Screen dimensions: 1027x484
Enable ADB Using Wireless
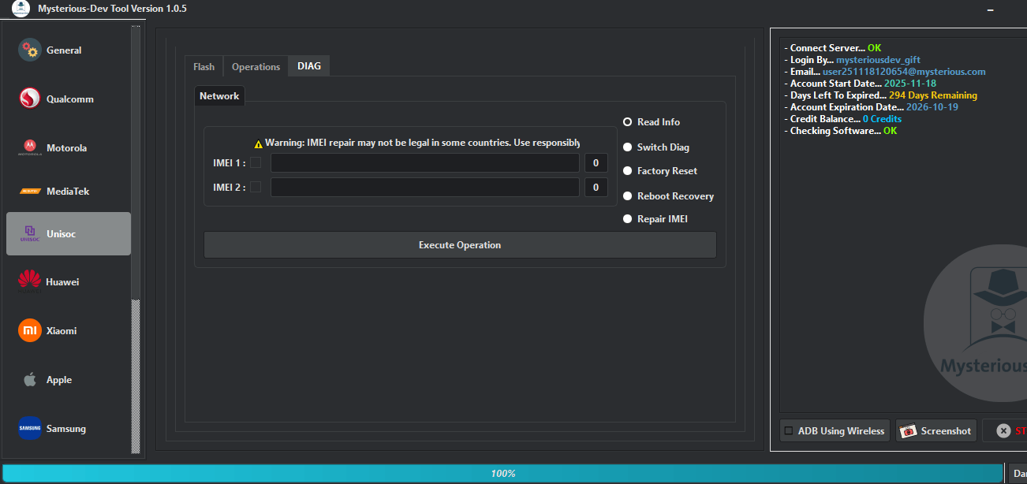[x=789, y=430]
